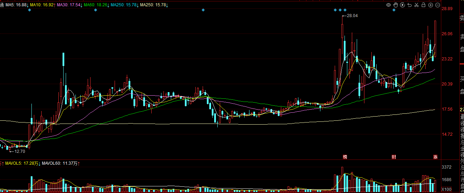Select the scissors cut tool
The image size is (464, 193).
click(x=416, y=5)
